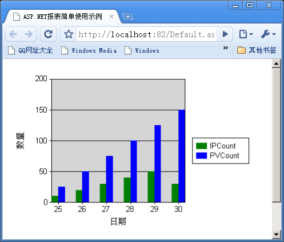Focus the address bar with the localhost URL
This screenshot has width=284, height=242.
click(146, 34)
